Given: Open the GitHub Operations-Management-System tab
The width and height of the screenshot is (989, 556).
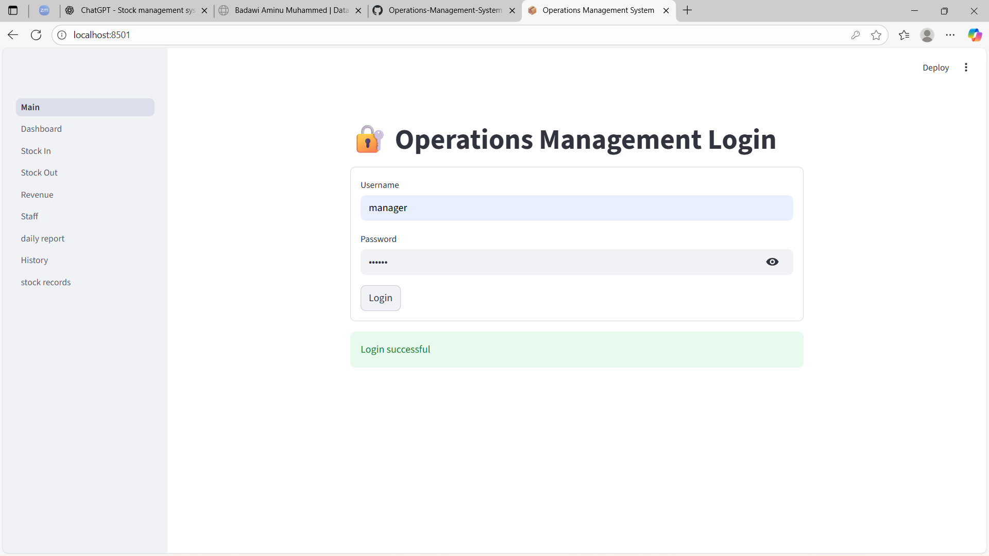Looking at the screenshot, I should coord(442,10).
